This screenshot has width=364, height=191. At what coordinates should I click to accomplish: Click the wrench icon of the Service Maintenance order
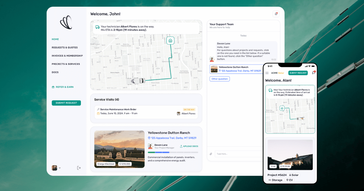pos(98,109)
